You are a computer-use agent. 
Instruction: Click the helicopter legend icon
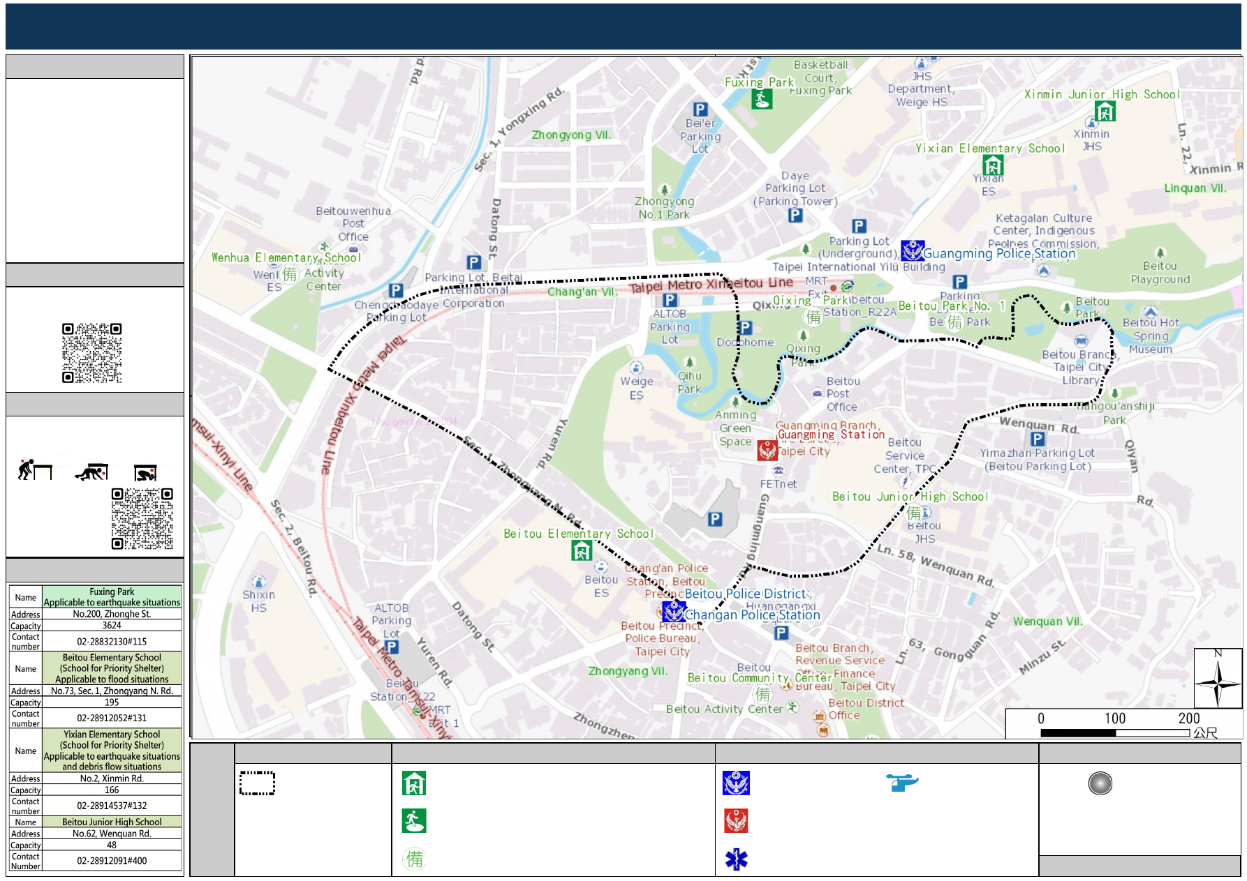point(902,782)
